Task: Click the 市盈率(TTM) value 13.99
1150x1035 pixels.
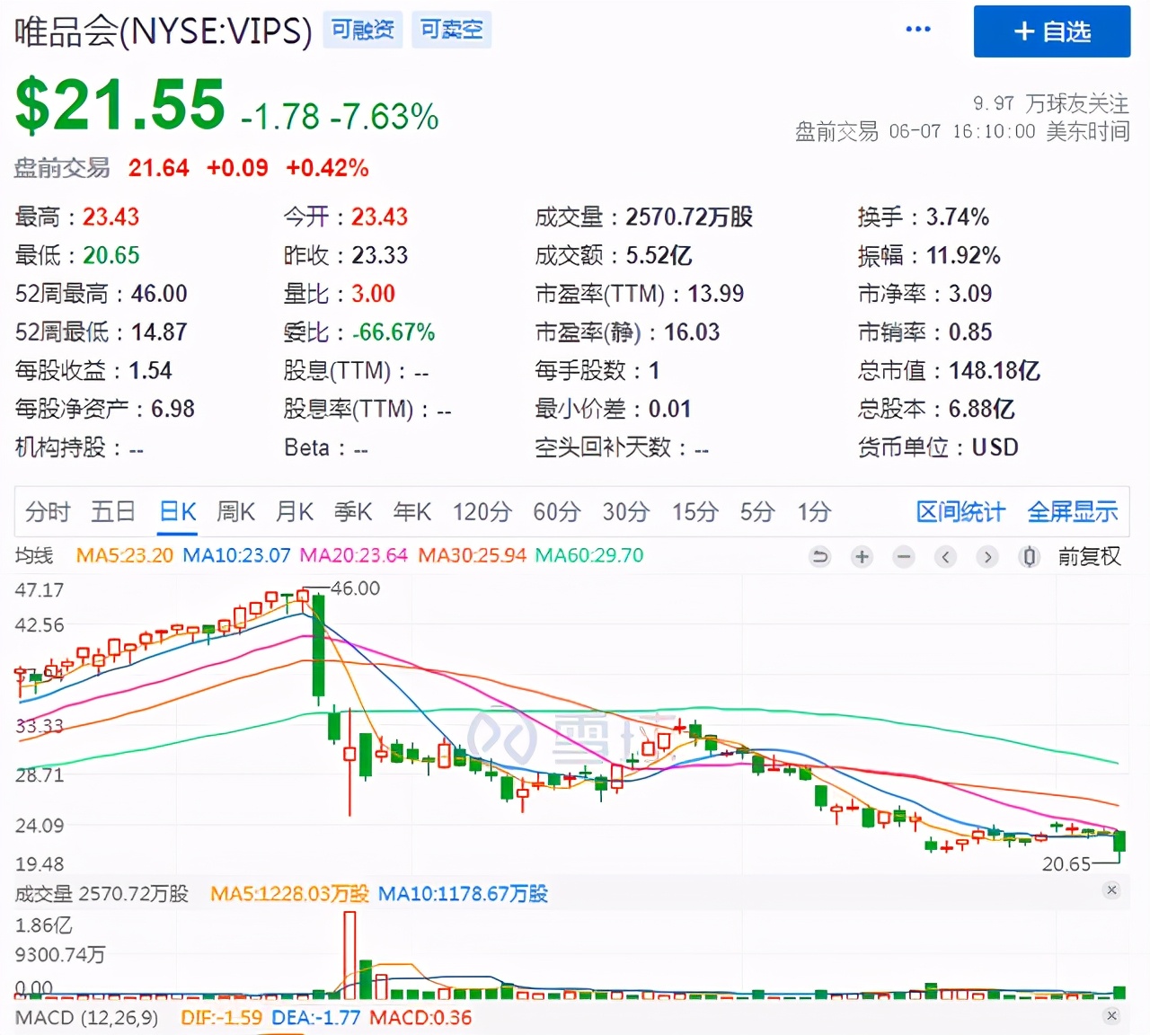Action: 716,294
